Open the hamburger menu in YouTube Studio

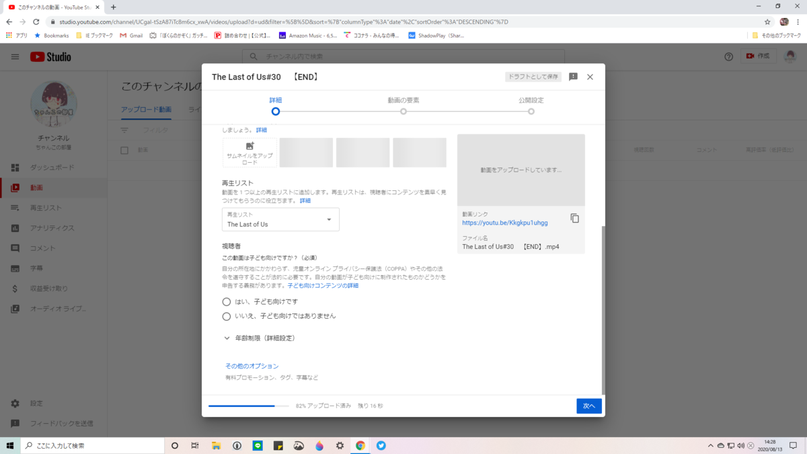point(15,57)
